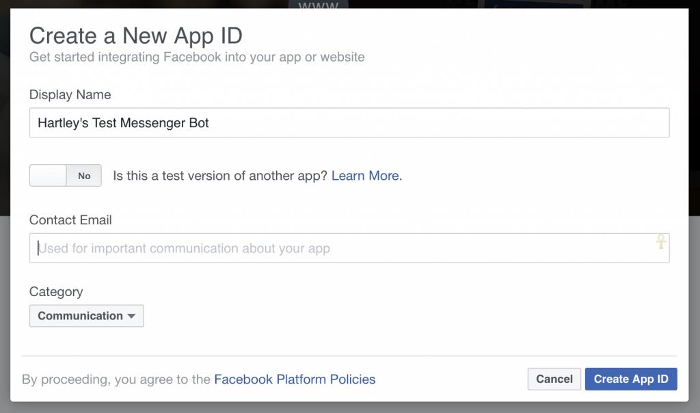The image size is (700, 413).
Task: Click the ankh icon in Contact Email
Action: click(660, 241)
